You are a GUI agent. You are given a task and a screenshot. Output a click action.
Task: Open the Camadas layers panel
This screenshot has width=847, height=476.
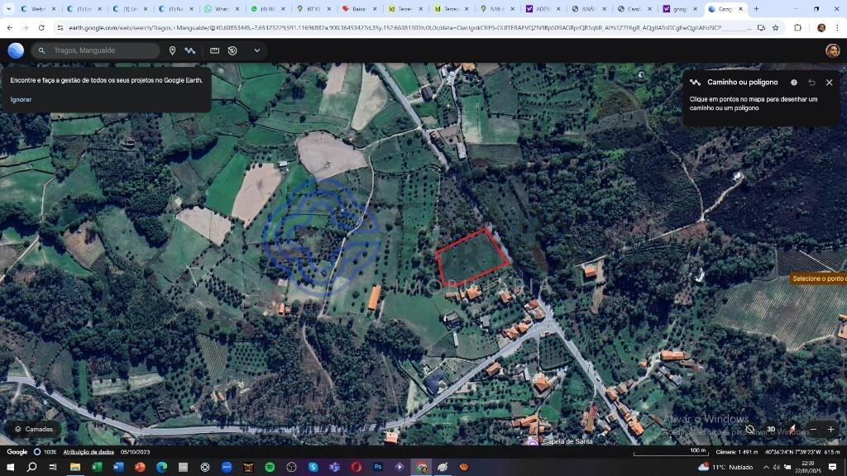[34, 429]
